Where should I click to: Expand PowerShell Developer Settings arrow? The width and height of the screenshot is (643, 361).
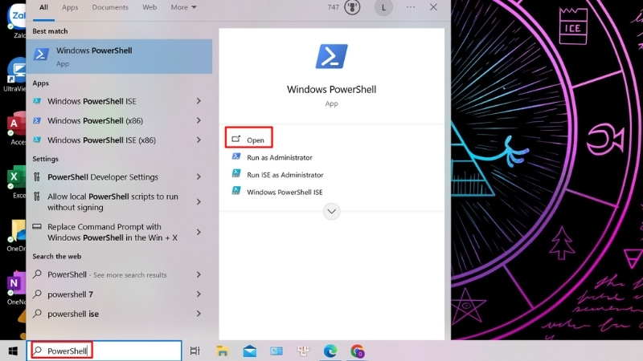point(199,176)
